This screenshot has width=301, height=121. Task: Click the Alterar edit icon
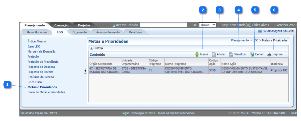[214, 54]
